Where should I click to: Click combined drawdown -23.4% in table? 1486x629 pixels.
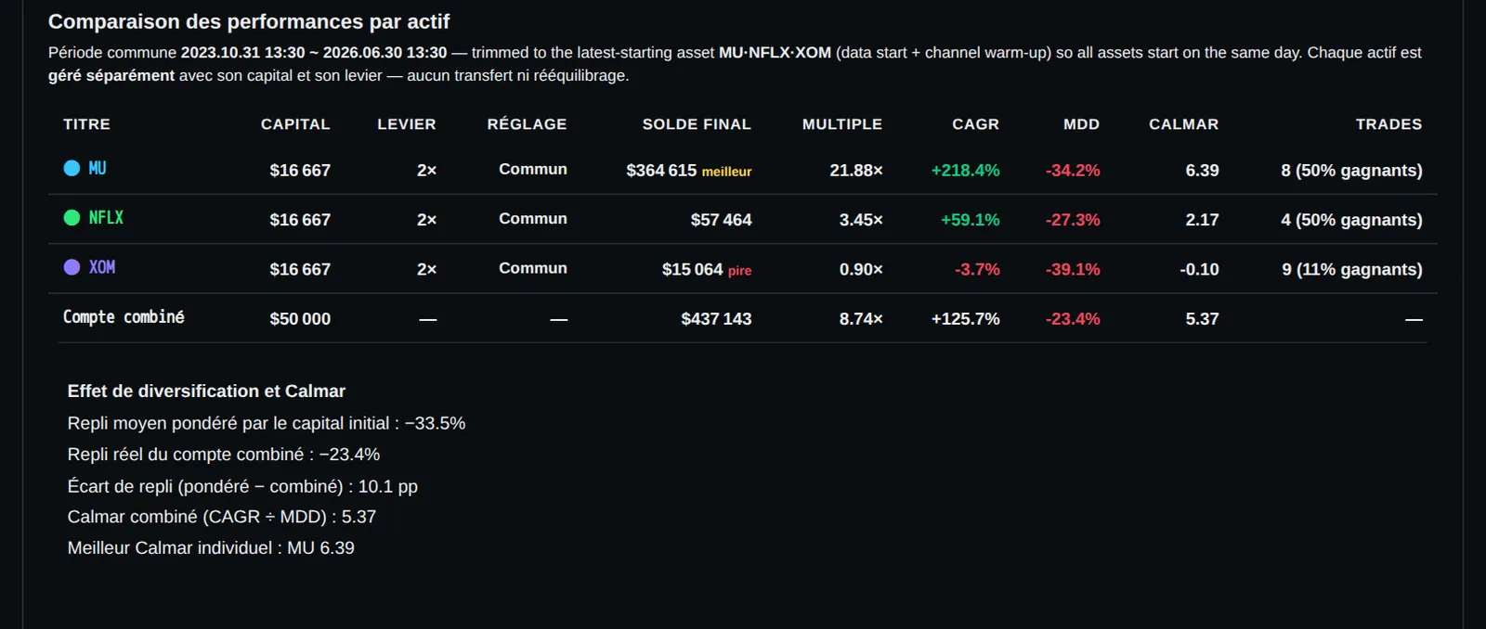1073,318
